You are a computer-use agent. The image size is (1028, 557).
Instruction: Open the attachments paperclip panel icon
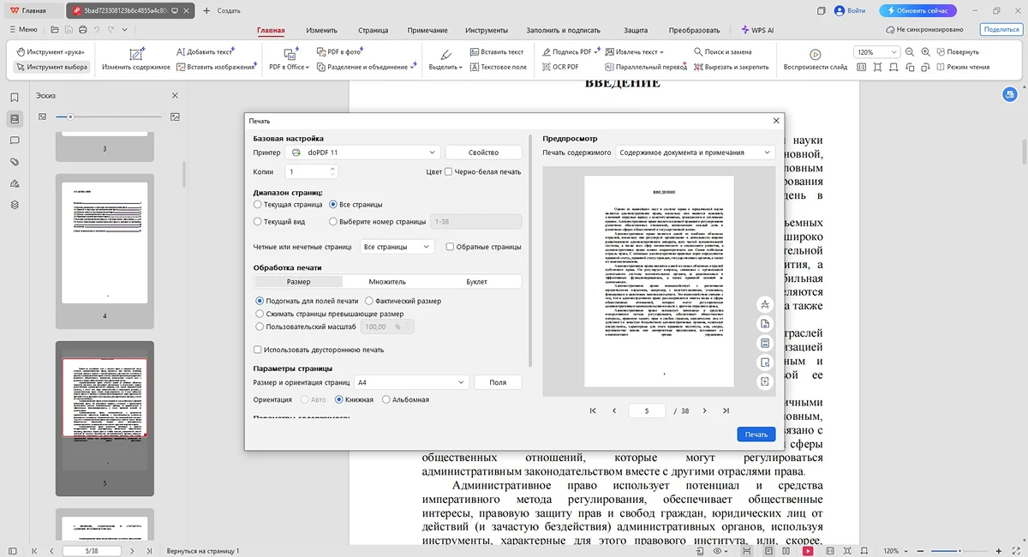point(15,162)
